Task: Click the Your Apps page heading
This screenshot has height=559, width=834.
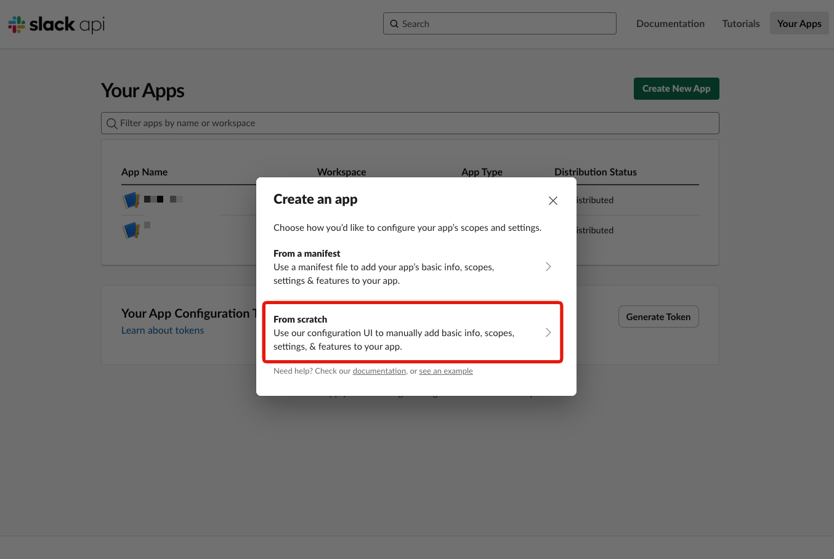Action: tap(143, 90)
